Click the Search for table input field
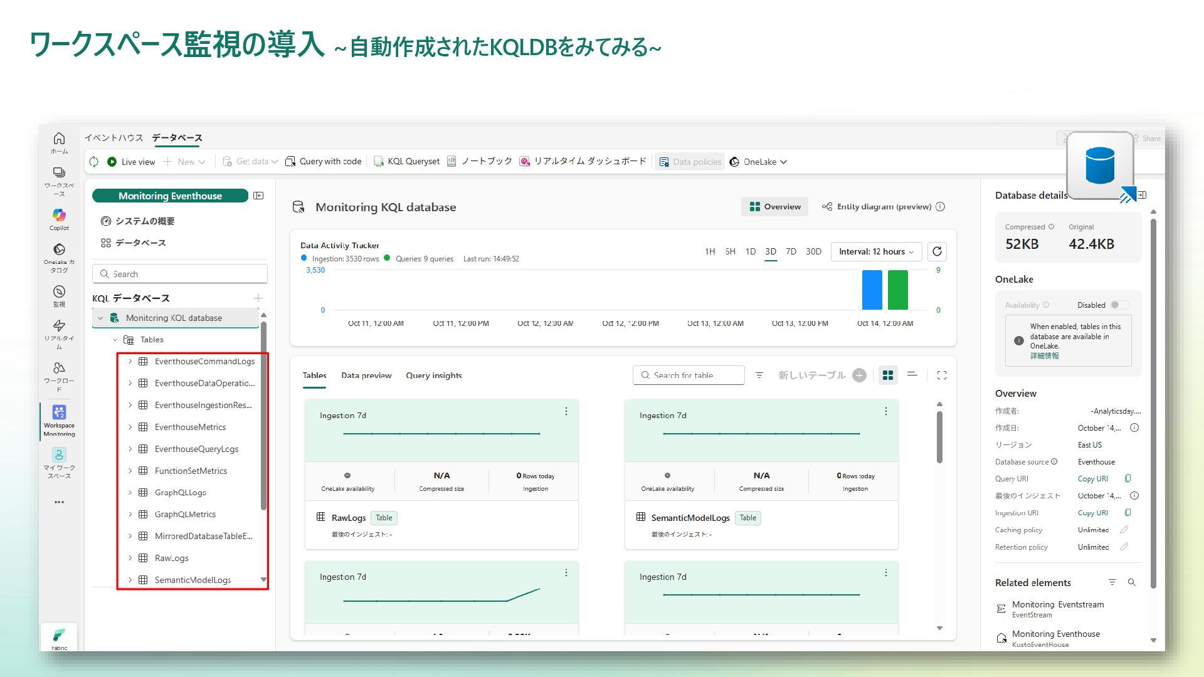This screenshot has width=1204, height=677. (689, 375)
